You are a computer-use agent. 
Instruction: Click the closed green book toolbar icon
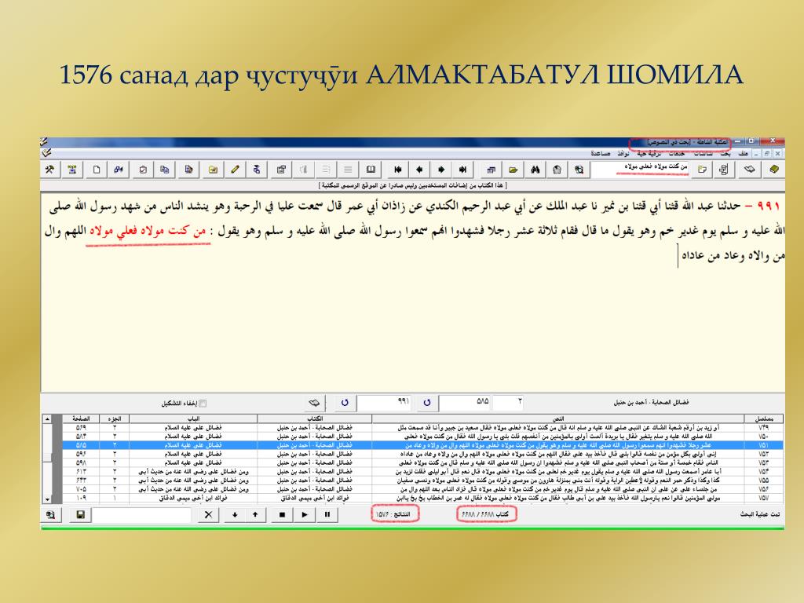pos(773,170)
